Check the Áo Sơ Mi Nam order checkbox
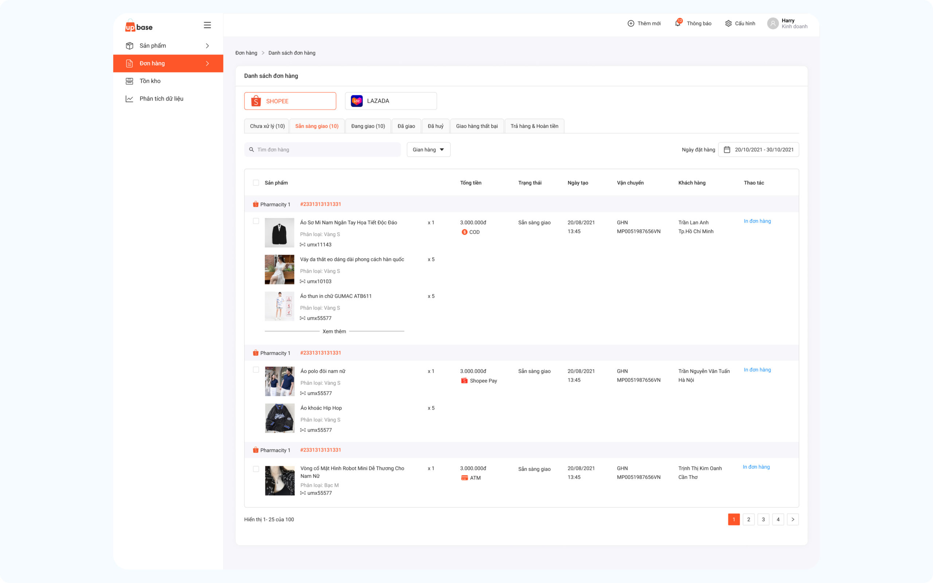The image size is (933, 583). [256, 221]
